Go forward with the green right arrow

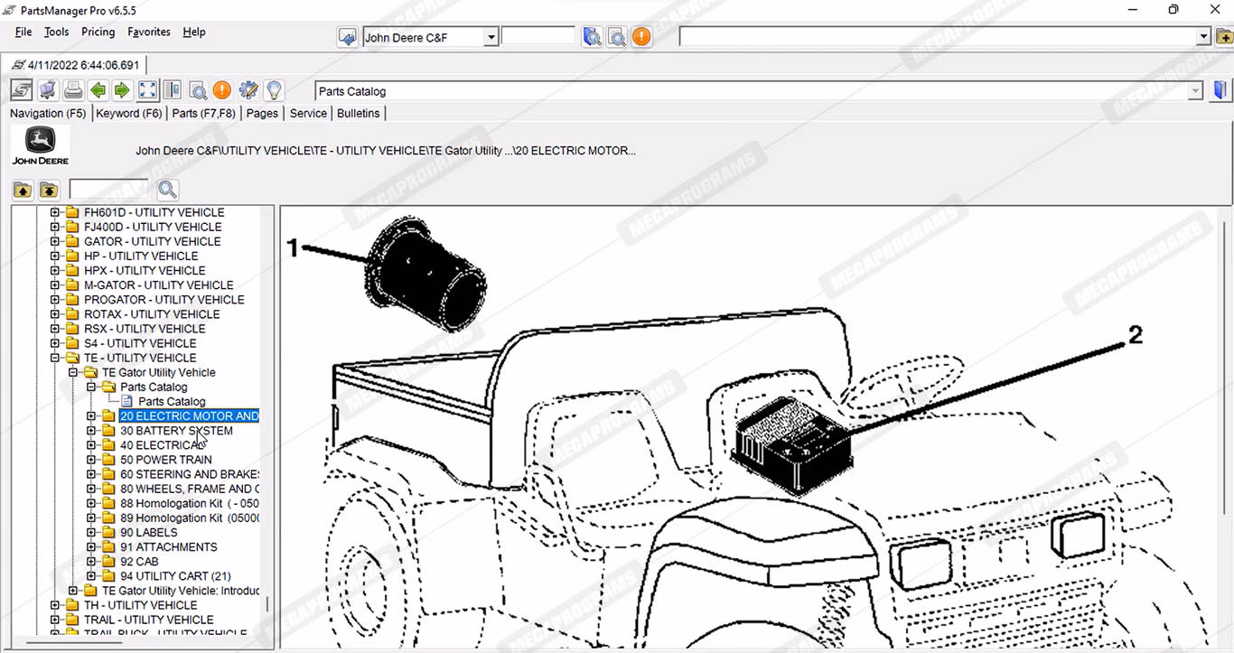122,90
